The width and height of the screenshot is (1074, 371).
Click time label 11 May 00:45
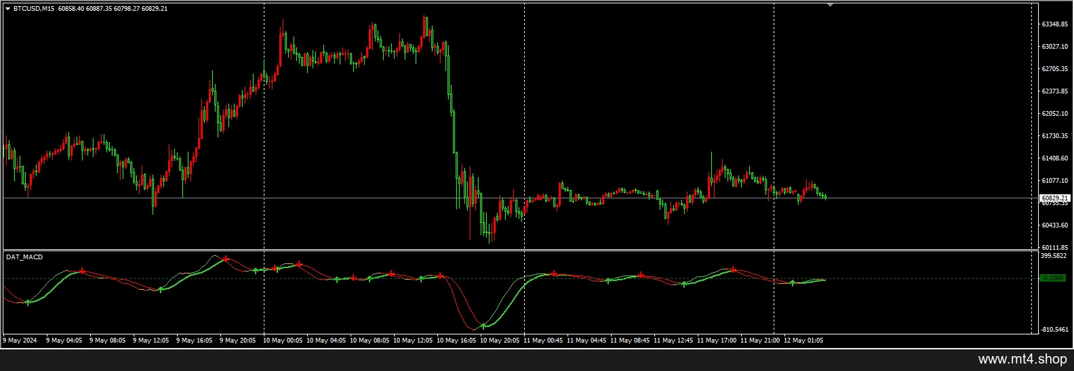(543, 341)
